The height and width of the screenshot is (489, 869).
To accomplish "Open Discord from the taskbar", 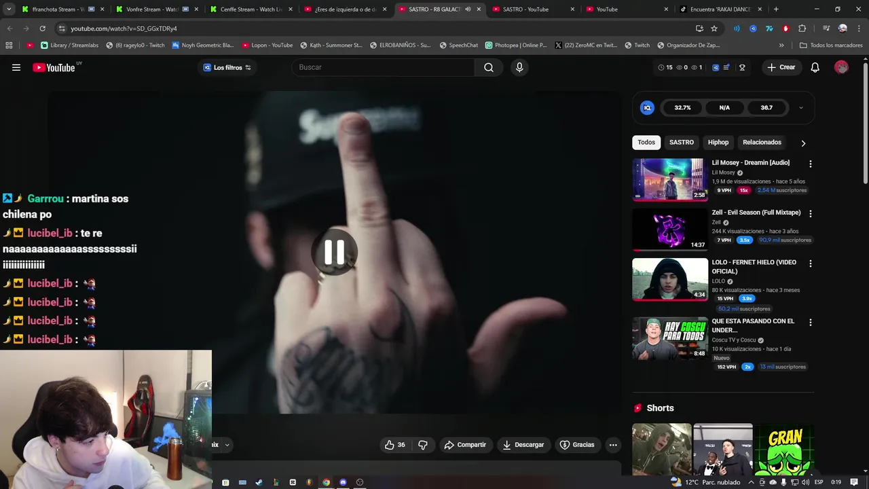I will (x=343, y=482).
